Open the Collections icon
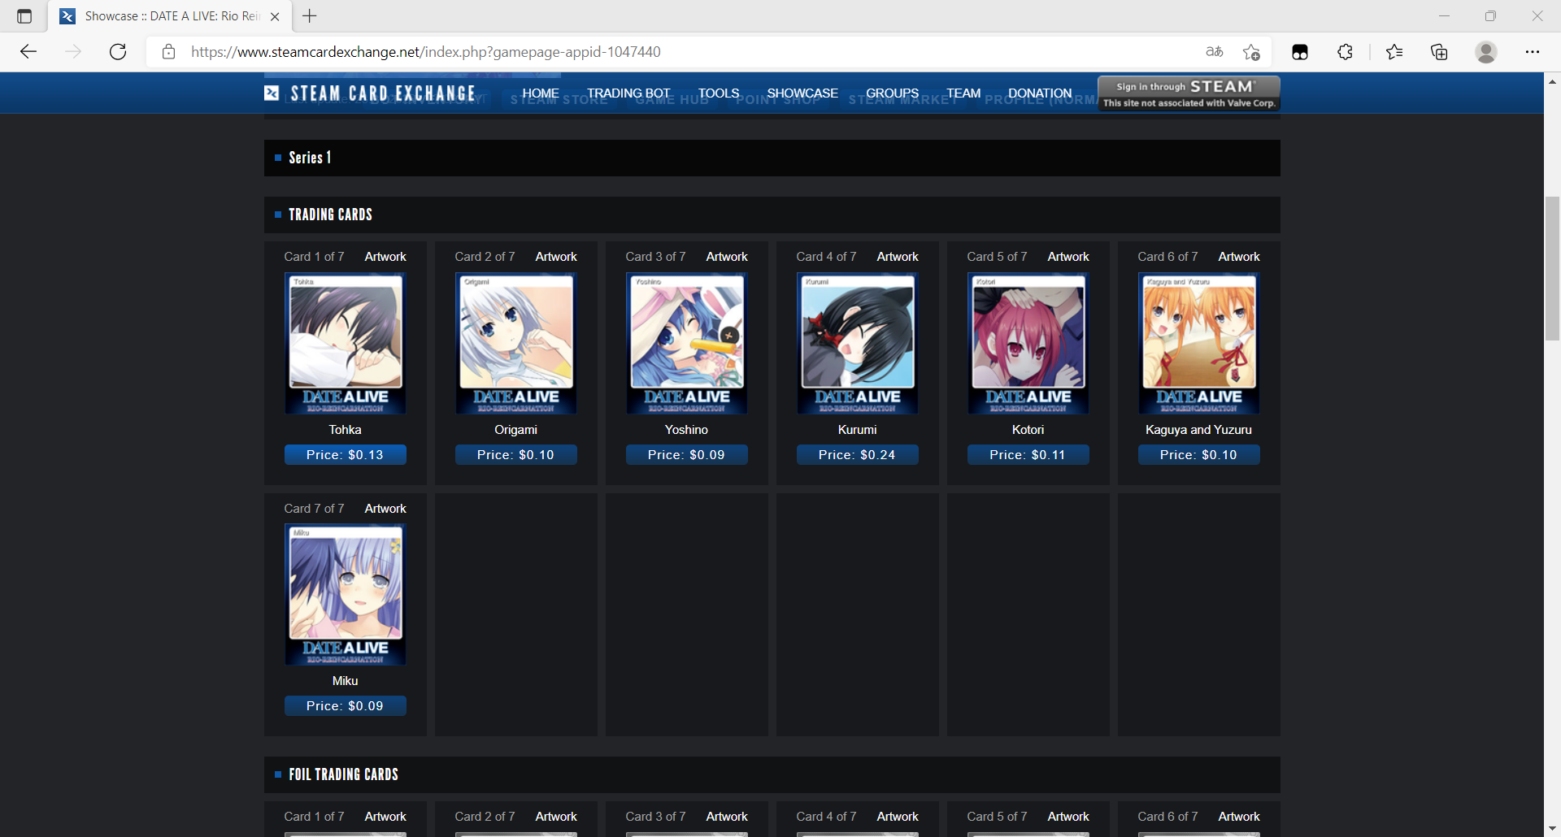Viewport: 1561px width, 837px height. click(1440, 52)
